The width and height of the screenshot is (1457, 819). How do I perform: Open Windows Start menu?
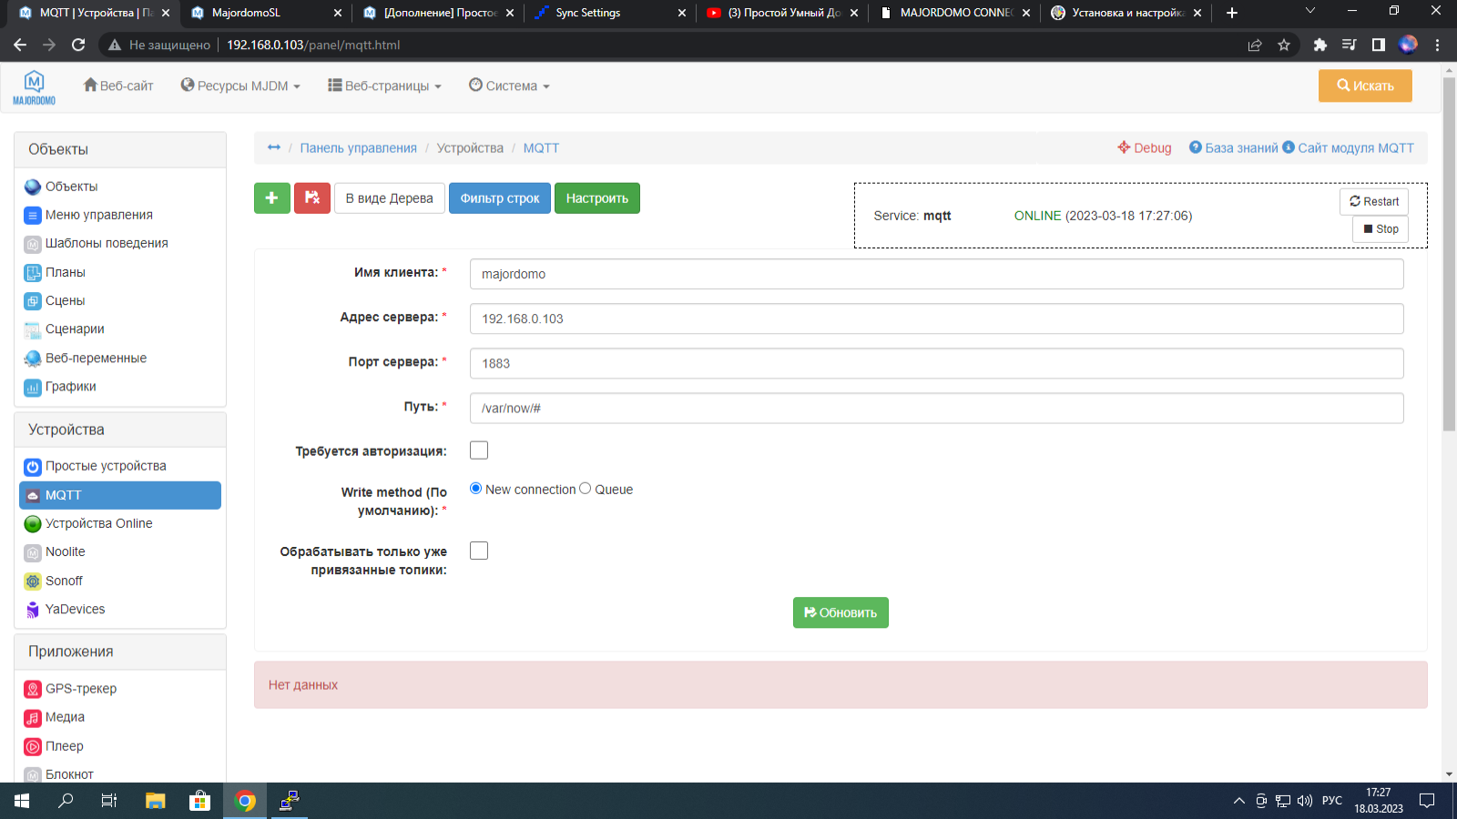(x=22, y=801)
